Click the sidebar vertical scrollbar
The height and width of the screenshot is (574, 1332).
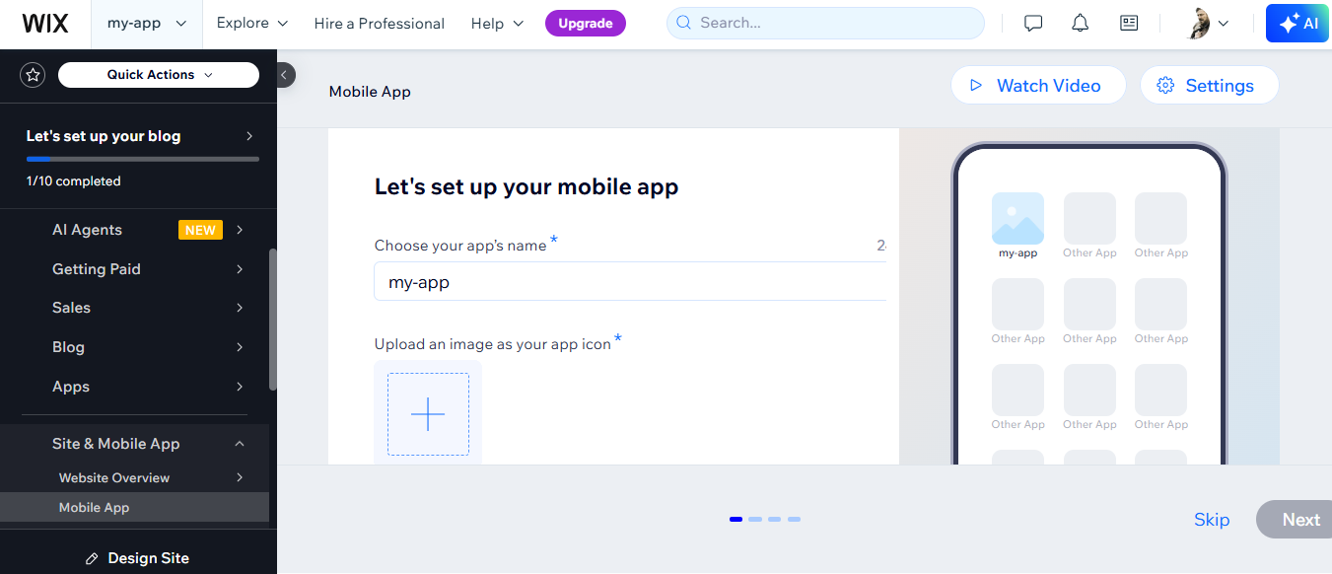pos(273,319)
